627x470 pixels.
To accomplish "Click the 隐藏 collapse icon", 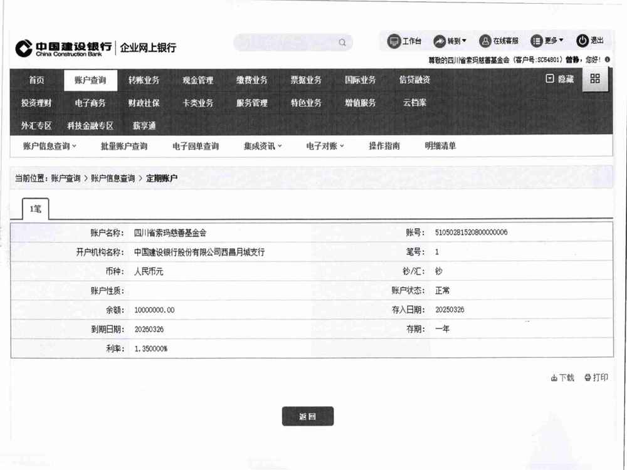I will tap(550, 79).
